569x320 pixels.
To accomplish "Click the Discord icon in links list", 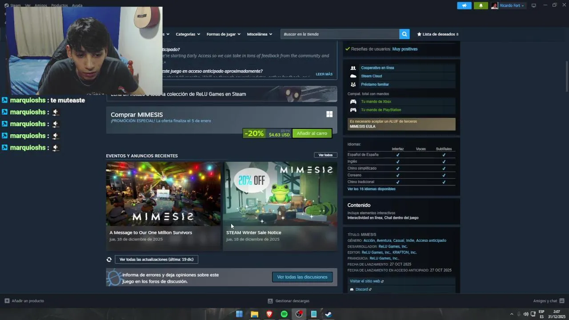I will (352, 289).
